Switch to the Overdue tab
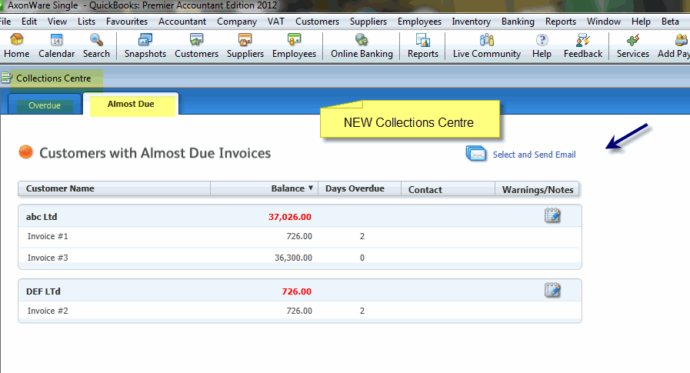690x373 pixels. [45, 105]
